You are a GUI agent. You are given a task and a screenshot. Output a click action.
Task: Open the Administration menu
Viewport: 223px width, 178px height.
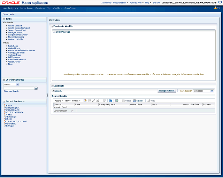click(x=136, y=3)
